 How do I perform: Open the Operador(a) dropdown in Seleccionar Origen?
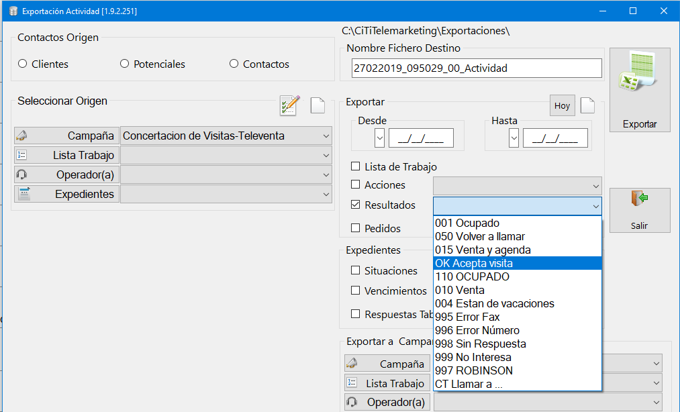pyautogui.click(x=226, y=174)
